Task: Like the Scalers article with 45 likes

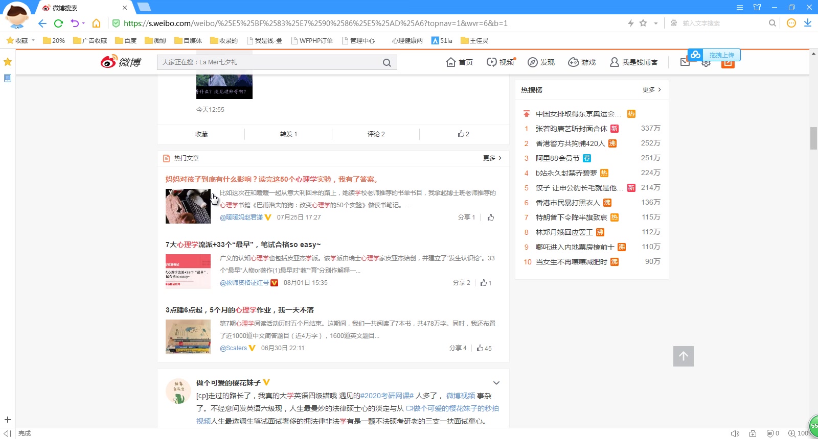Action: (484, 348)
